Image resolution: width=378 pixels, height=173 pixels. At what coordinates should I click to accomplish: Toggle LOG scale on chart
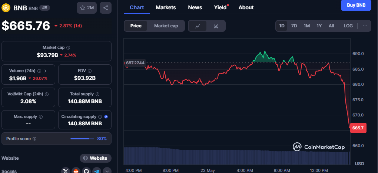pyautogui.click(x=348, y=26)
